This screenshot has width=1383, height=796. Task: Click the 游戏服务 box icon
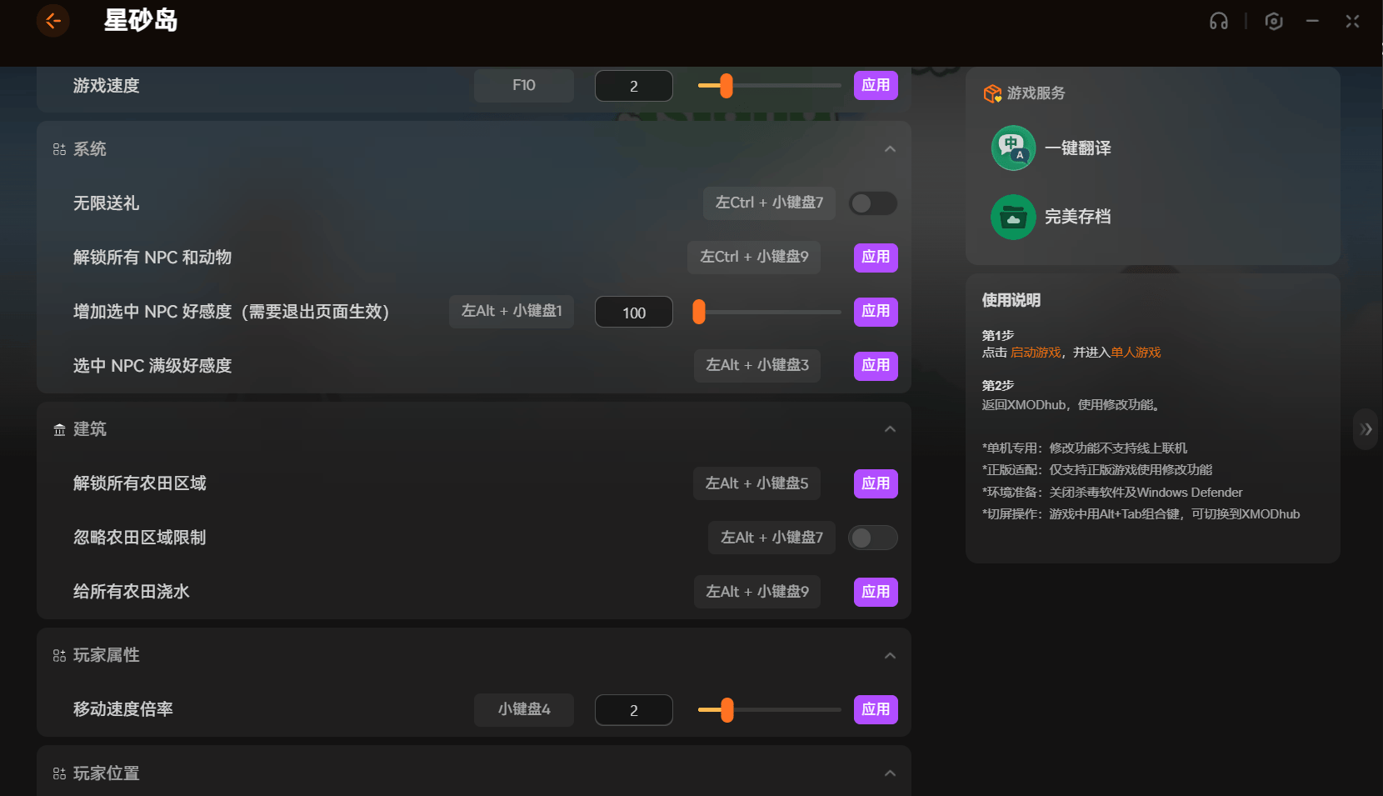point(991,93)
